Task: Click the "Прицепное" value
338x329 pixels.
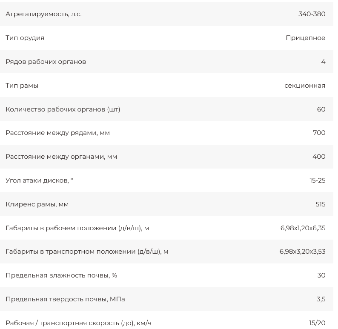Action: 305,38
